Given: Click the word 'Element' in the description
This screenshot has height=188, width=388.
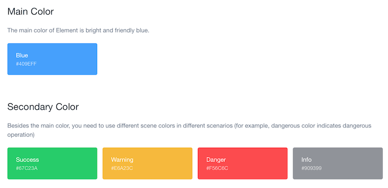Looking at the screenshot, I should pos(65,31).
